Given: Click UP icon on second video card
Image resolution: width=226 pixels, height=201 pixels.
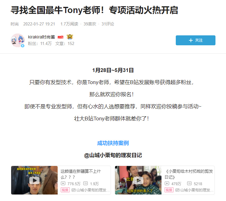Looking at the screenshot, I should tap(177, 190).
